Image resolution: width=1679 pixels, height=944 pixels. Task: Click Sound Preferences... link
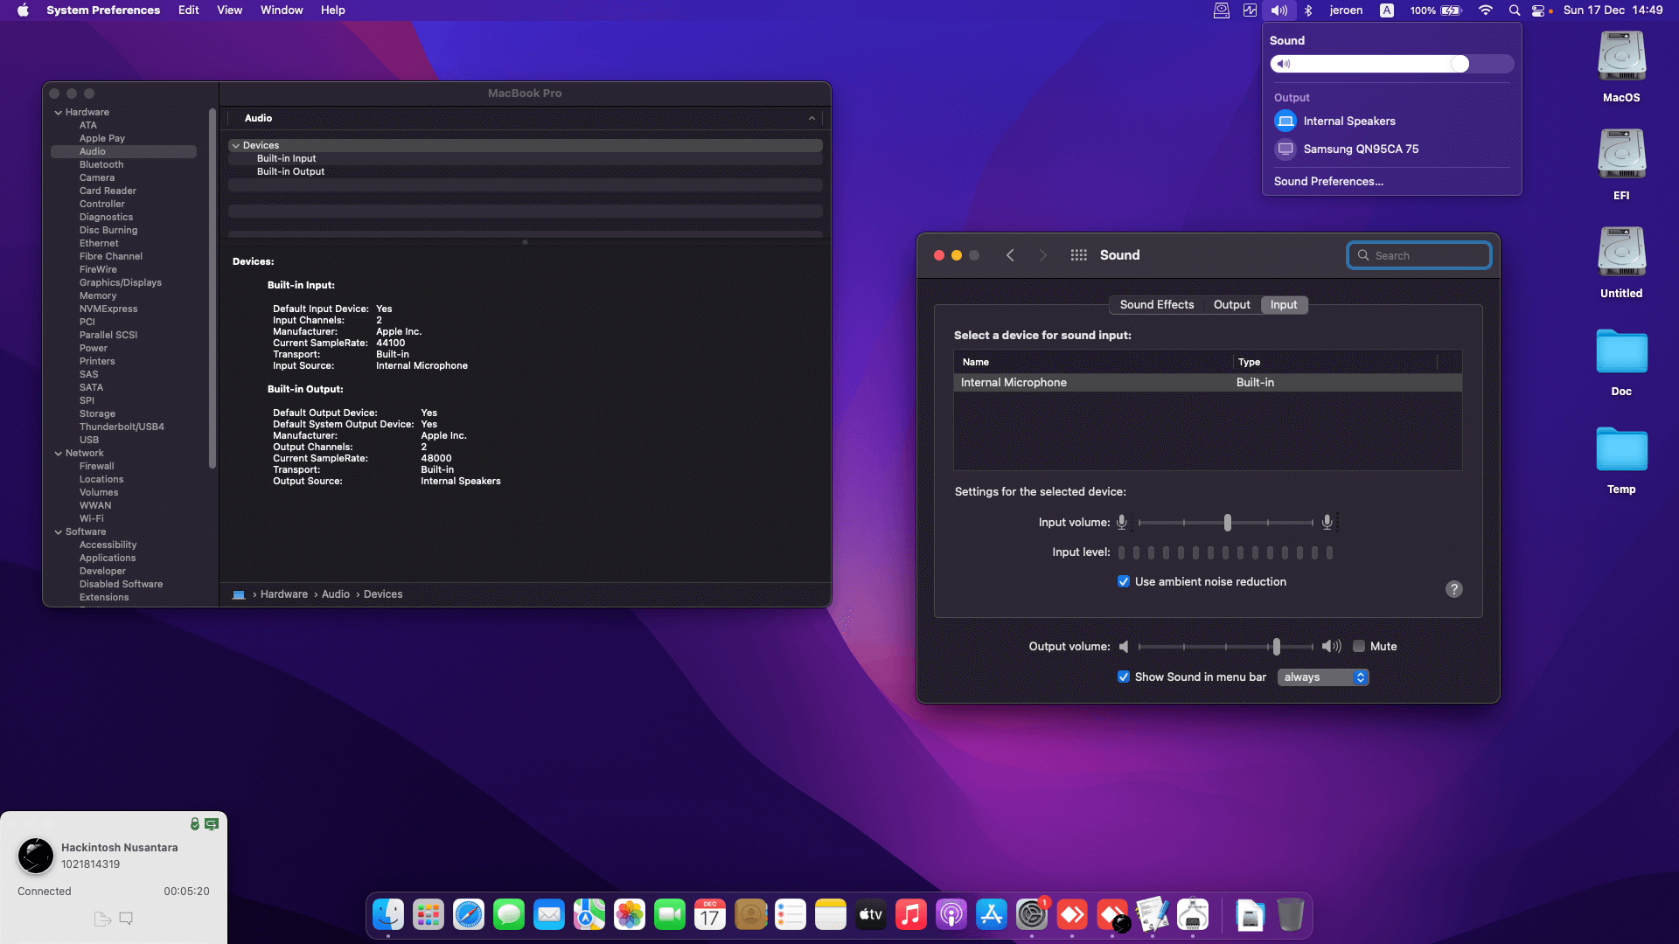click(x=1327, y=181)
